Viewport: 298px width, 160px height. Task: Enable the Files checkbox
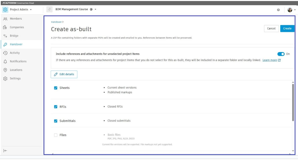pyautogui.click(x=56, y=135)
